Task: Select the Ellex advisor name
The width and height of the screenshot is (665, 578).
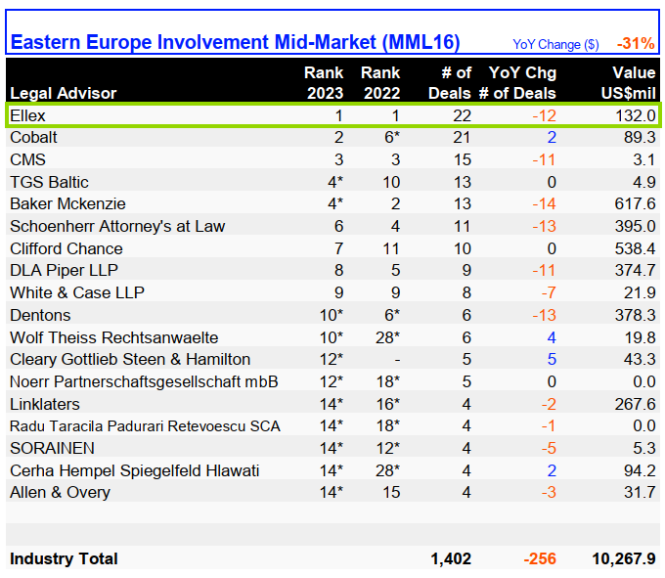Action: tap(27, 115)
